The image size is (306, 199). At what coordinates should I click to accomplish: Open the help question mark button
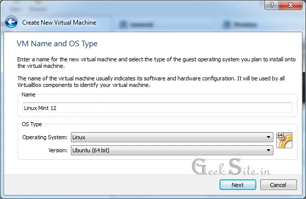(271, 5)
